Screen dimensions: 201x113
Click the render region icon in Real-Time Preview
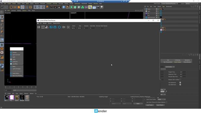click(x=43, y=27)
